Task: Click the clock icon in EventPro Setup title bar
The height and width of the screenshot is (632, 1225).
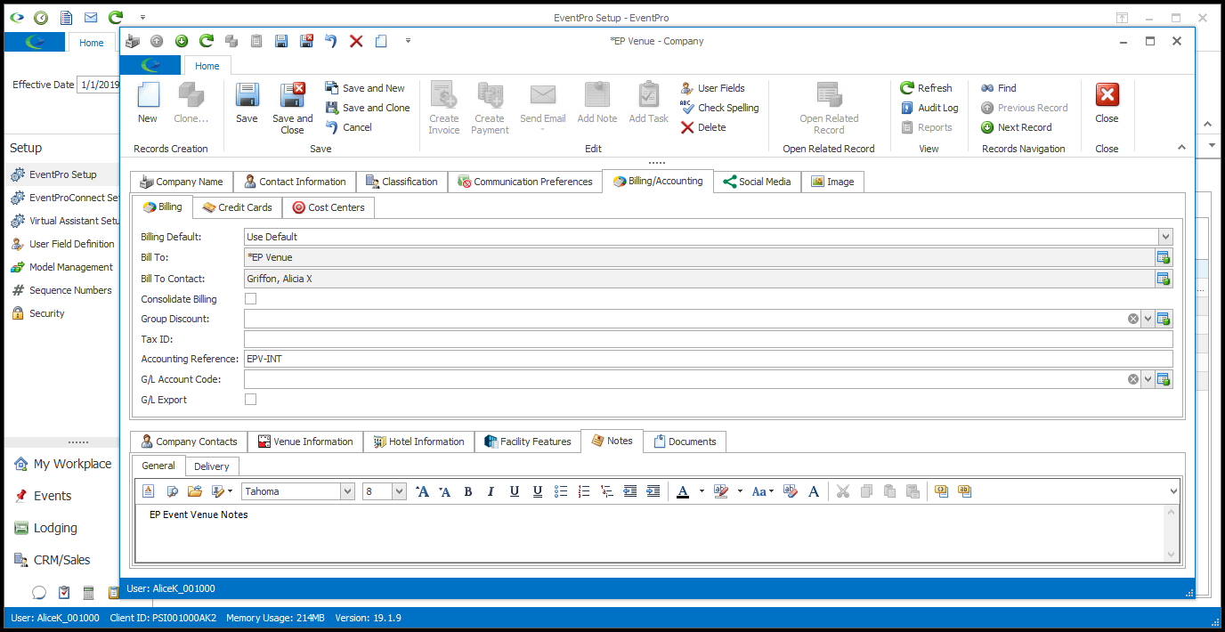Action: [41, 18]
